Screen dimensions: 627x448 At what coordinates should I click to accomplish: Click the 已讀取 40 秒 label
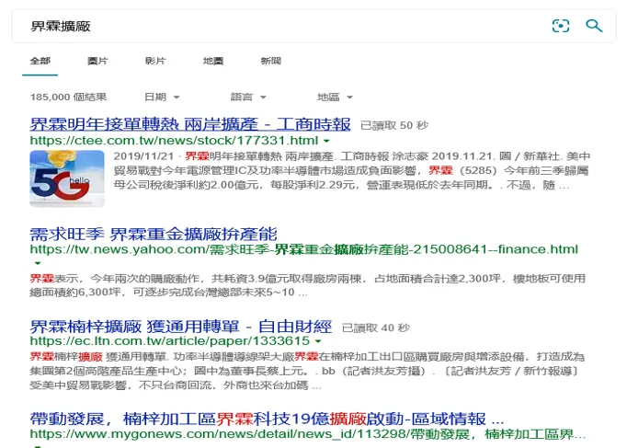pyautogui.click(x=376, y=328)
